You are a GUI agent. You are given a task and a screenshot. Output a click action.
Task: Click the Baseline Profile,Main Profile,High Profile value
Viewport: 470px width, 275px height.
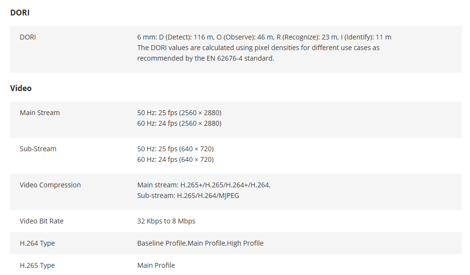click(200, 243)
